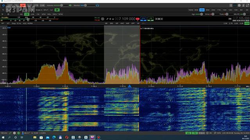Mute audio via green speaker icon

coord(70,5)
